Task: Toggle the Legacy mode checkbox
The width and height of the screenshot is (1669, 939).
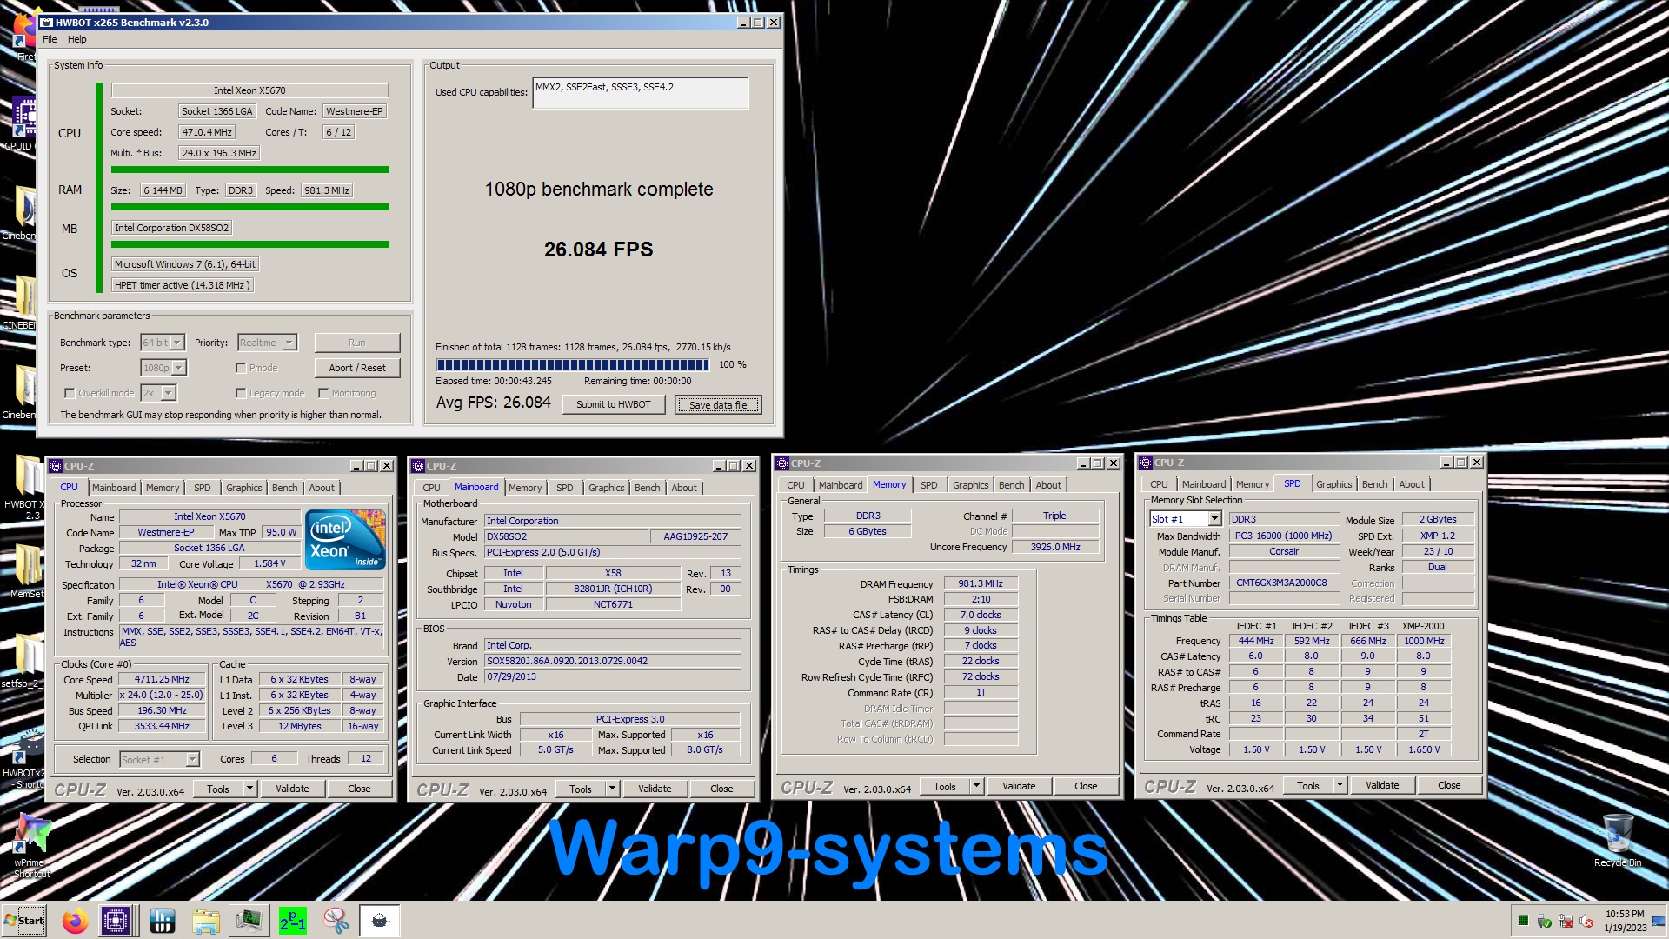Action: click(x=241, y=393)
